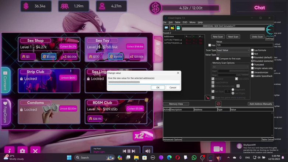Click the Undo Scan button
Screen dimensions: 288x162
click(x=257, y=36)
